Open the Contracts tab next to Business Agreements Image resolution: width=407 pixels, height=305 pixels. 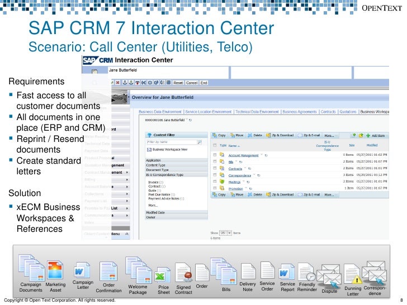tap(328, 112)
